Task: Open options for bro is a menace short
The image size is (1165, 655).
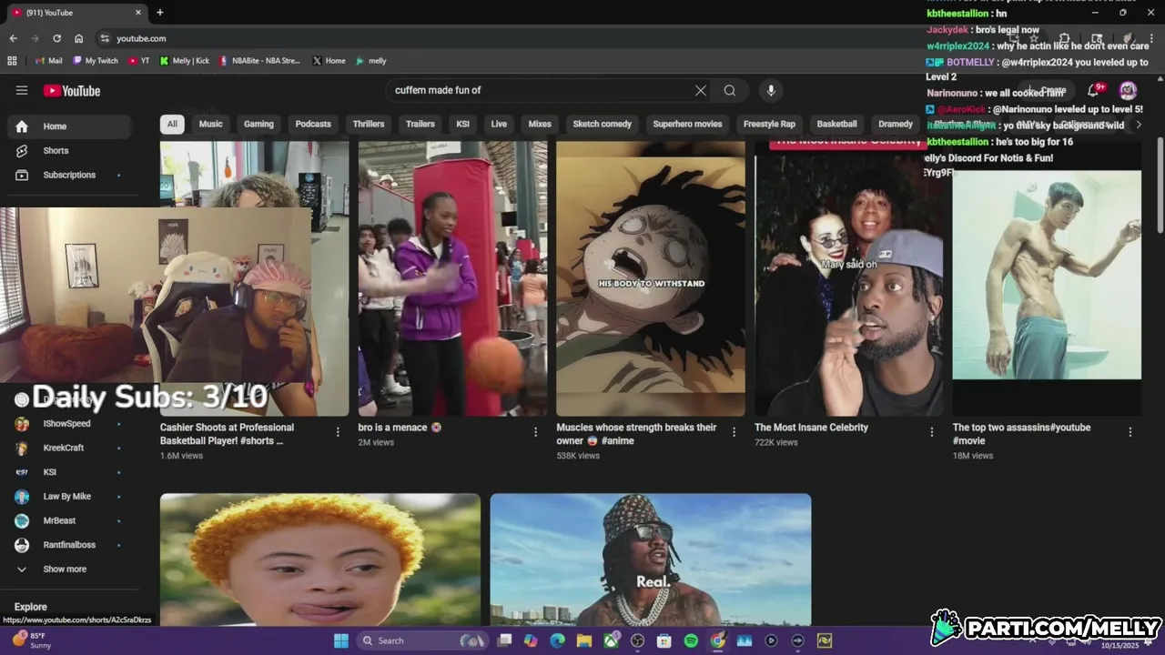Action: tap(535, 432)
